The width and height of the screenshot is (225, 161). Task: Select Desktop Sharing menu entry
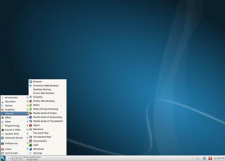(42, 89)
